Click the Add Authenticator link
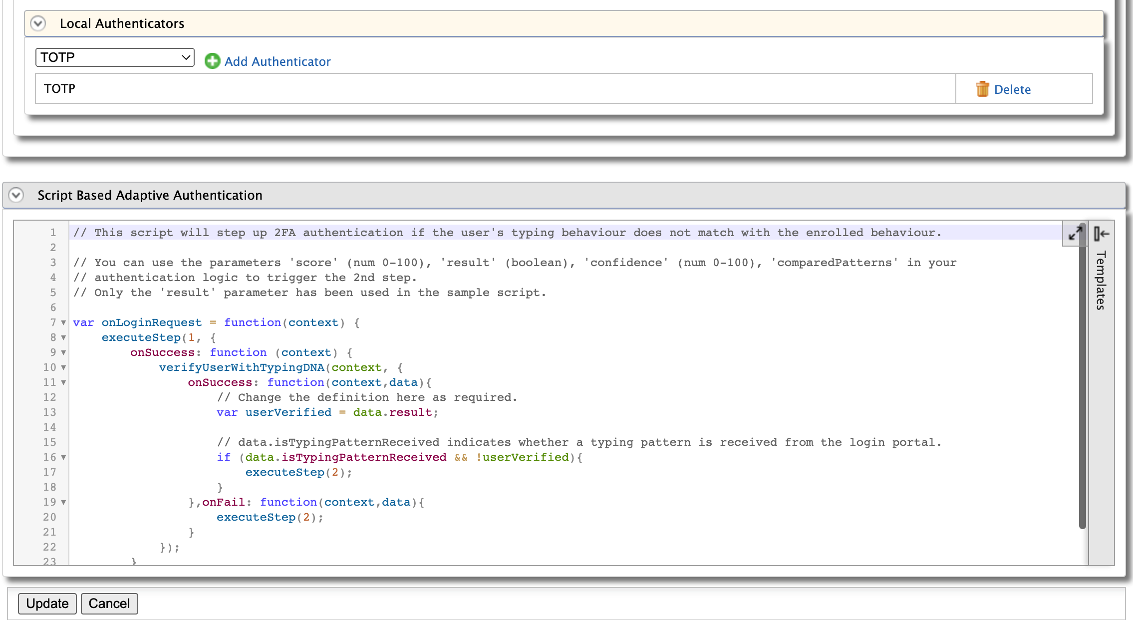Image resolution: width=1133 pixels, height=620 pixels. pyautogui.click(x=278, y=61)
